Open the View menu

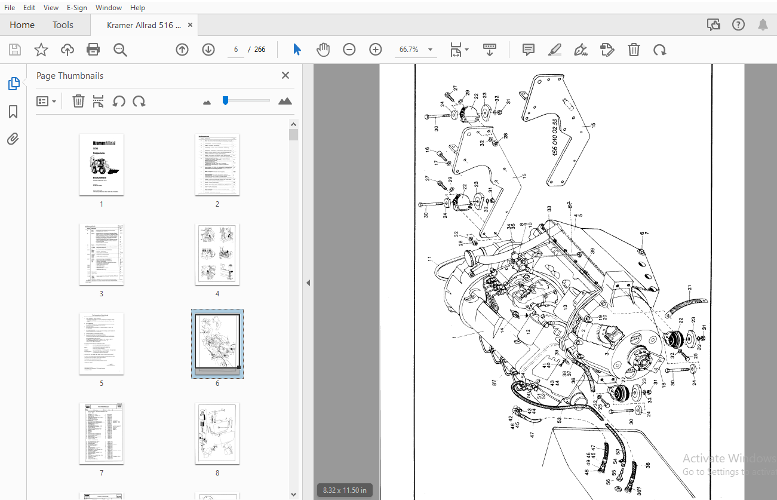click(51, 7)
